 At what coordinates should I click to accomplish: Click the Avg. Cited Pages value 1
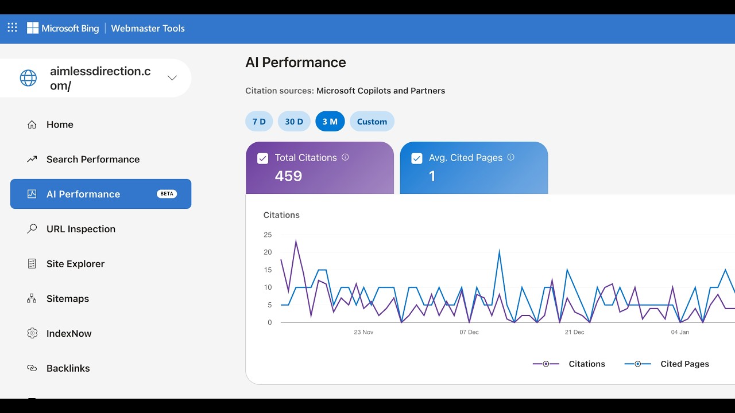[x=432, y=176]
